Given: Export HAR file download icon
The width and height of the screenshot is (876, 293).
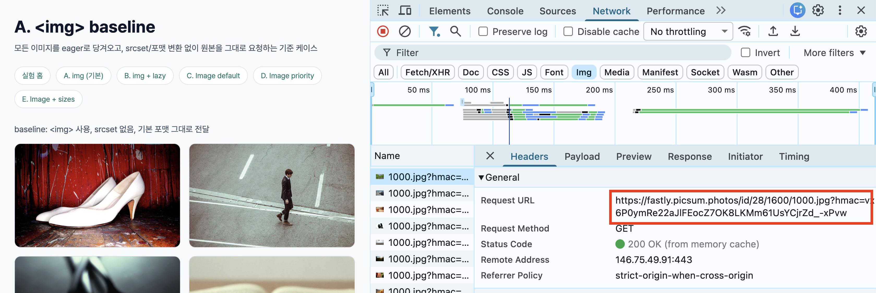Looking at the screenshot, I should click(795, 32).
